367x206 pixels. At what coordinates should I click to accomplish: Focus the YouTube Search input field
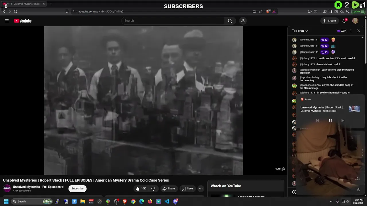point(173,21)
